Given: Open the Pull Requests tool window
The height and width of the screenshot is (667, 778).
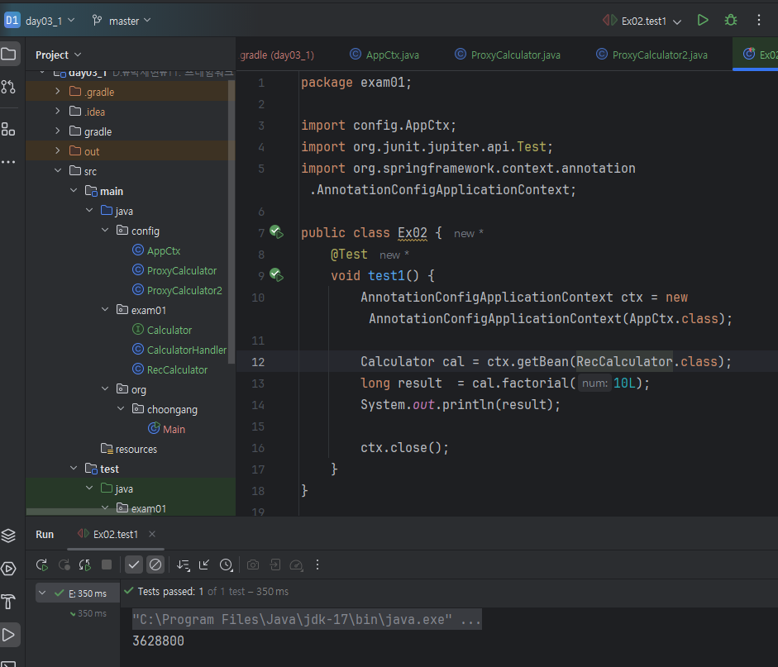Looking at the screenshot, I should tap(8, 87).
